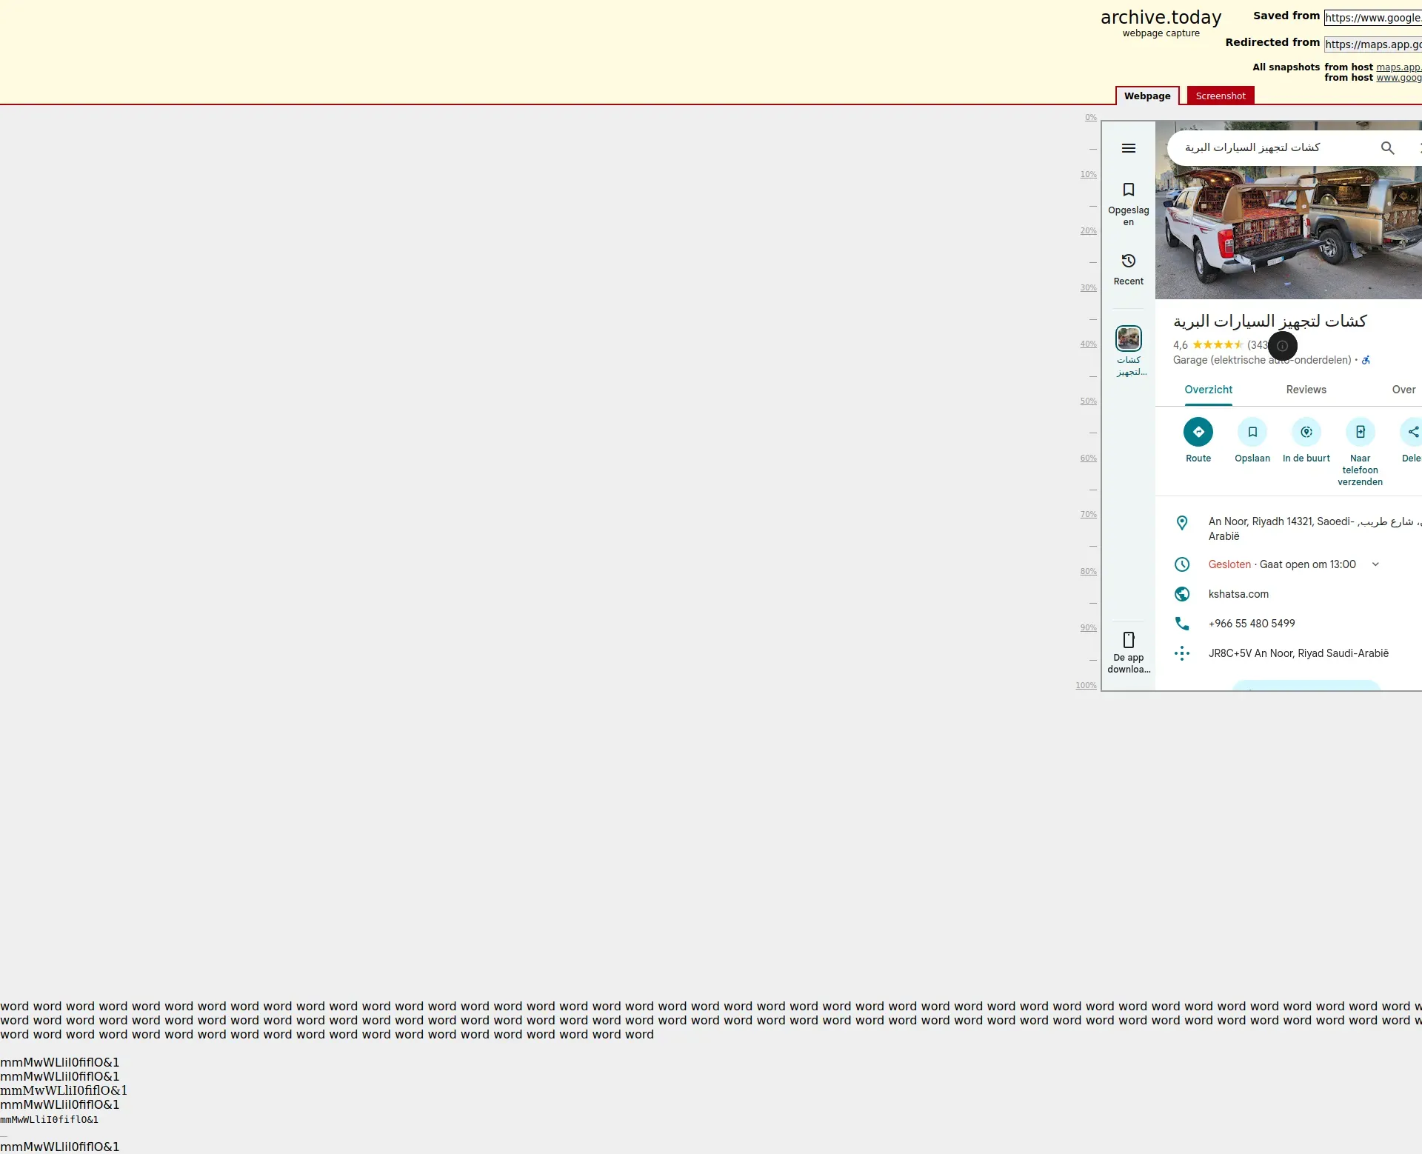The height and width of the screenshot is (1154, 1422).
Task: Open the hamburger menu in Maps sidebar
Action: [1128, 148]
